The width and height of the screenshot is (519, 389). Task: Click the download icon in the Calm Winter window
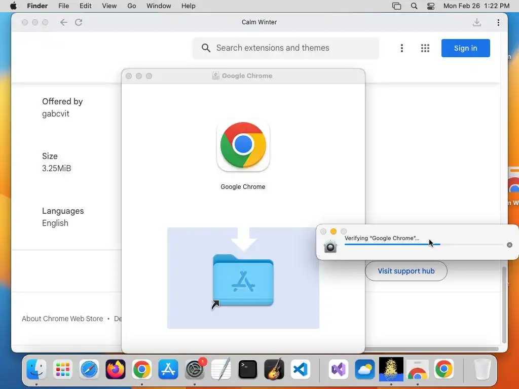476,22
